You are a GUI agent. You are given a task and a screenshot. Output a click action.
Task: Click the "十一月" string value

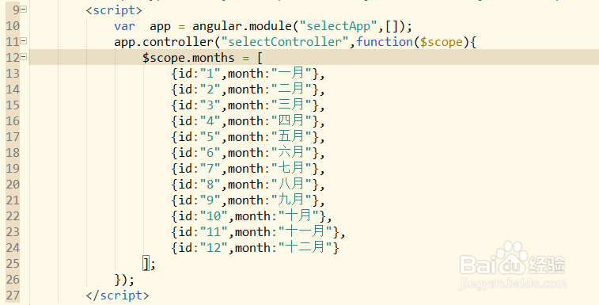(305, 232)
